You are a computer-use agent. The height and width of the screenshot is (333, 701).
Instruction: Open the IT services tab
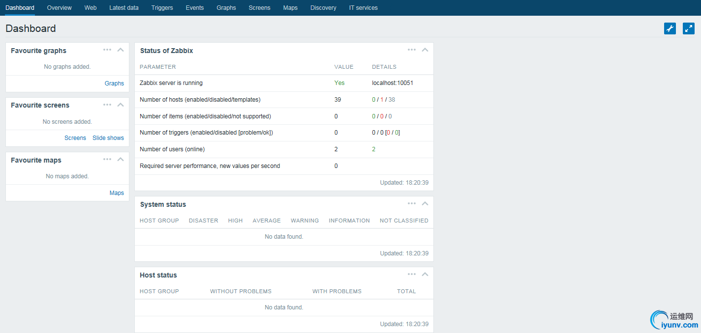click(x=364, y=8)
